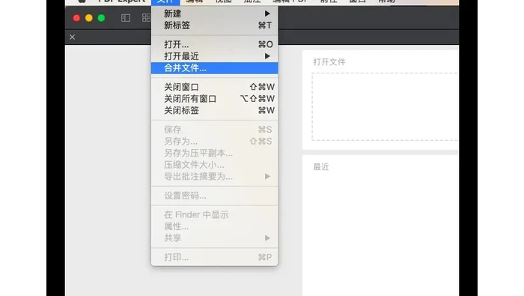Screen dimensions: 524x296
Task: Pick 关闭标签 menu option
Action: (x=215, y=111)
